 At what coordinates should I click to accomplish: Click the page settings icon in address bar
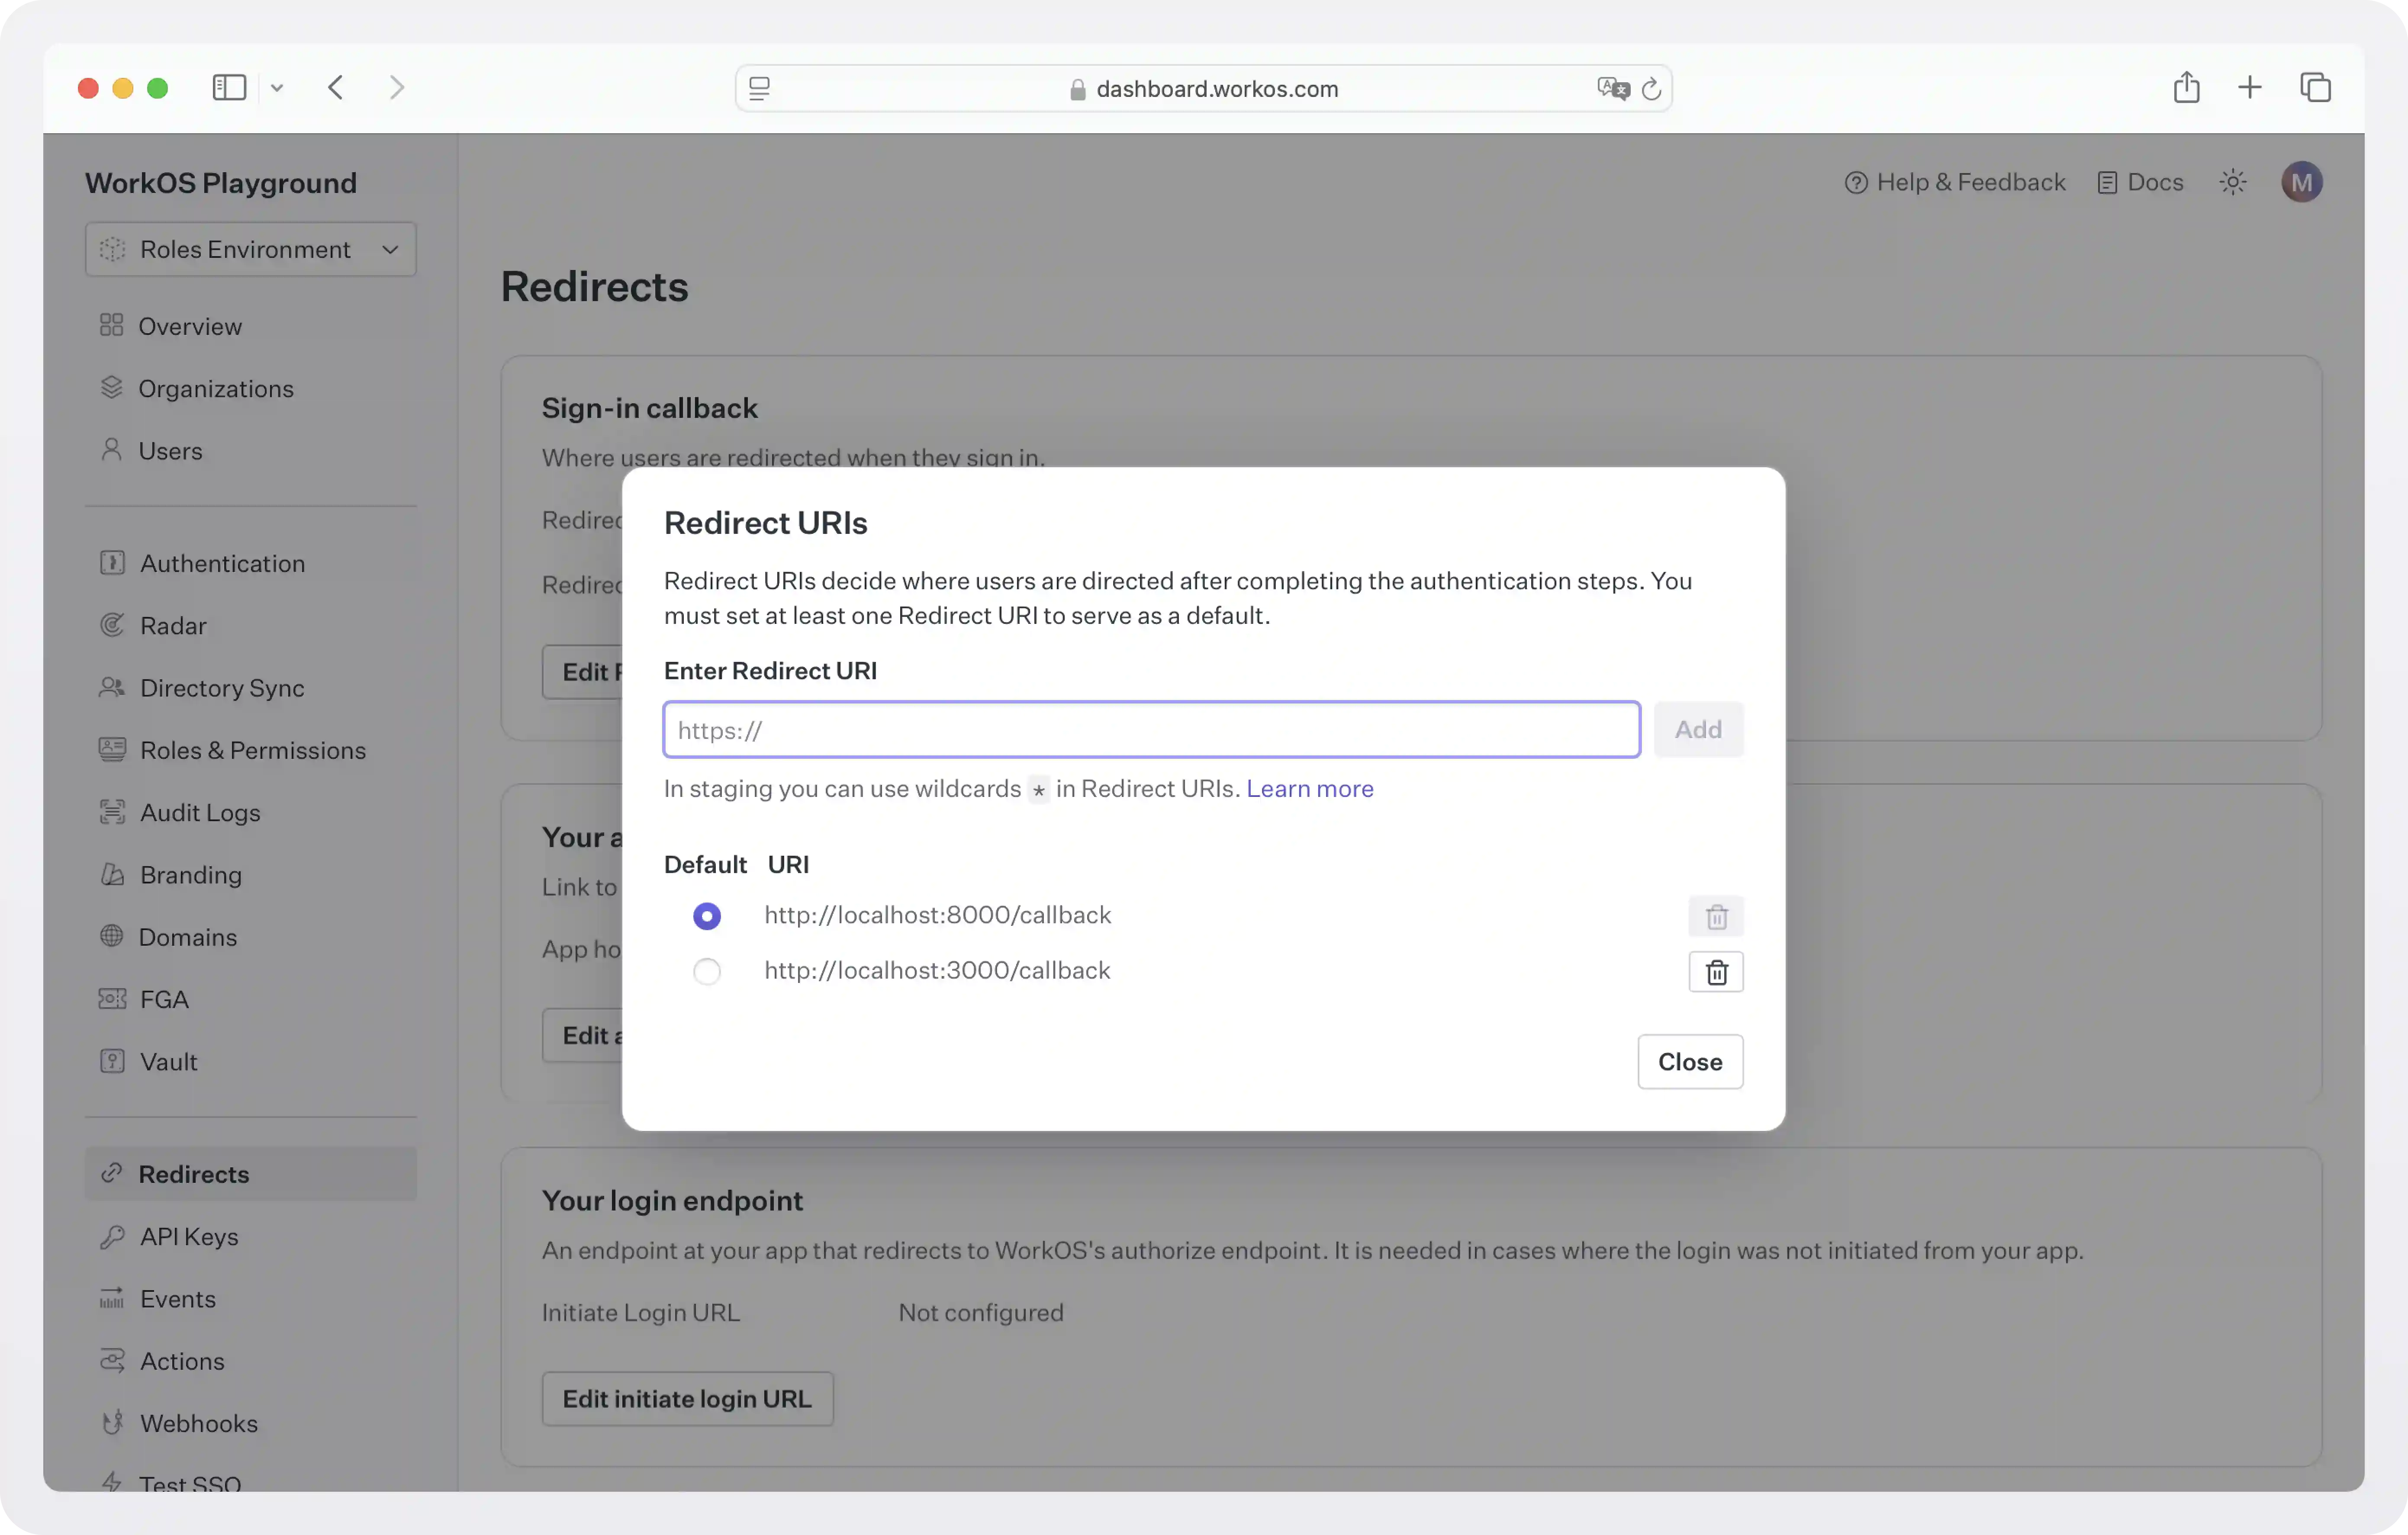click(x=760, y=89)
